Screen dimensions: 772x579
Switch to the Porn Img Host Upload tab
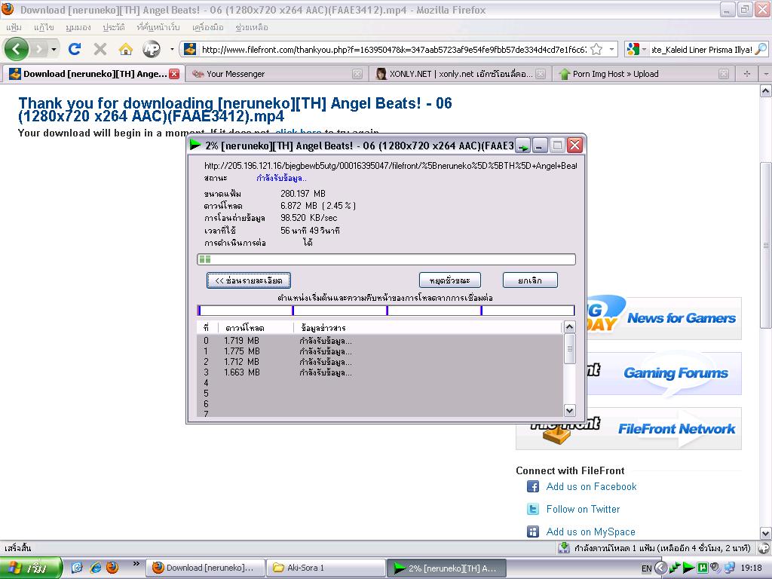[x=642, y=74]
